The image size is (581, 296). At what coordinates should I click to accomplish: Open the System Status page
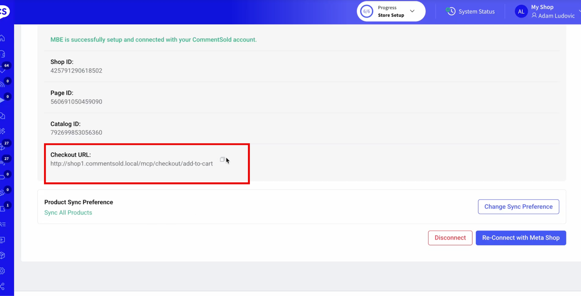click(476, 12)
